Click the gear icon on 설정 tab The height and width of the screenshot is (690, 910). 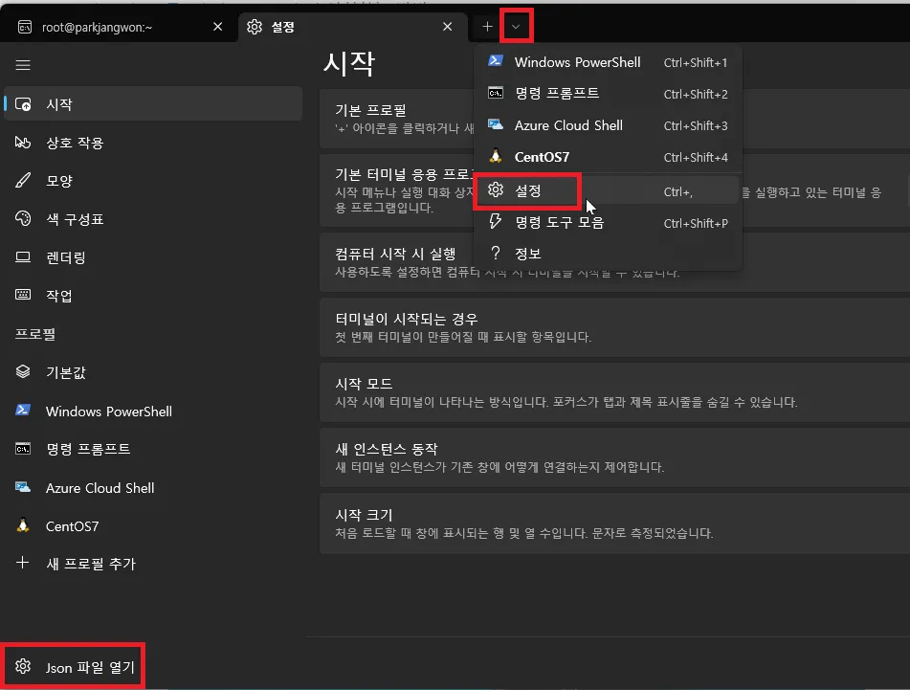point(255,27)
